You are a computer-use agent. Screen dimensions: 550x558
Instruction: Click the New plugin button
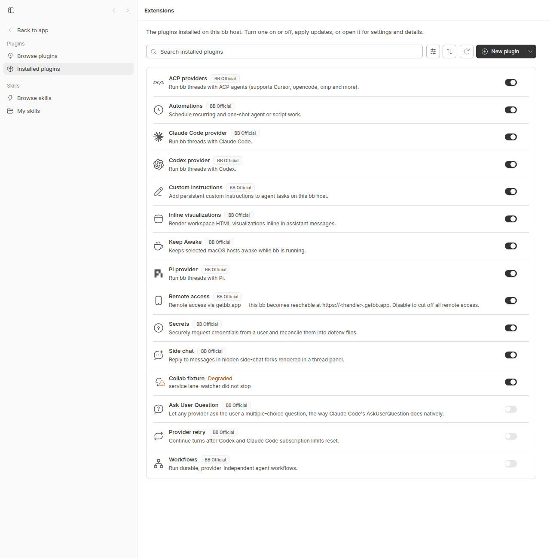pyautogui.click(x=500, y=52)
